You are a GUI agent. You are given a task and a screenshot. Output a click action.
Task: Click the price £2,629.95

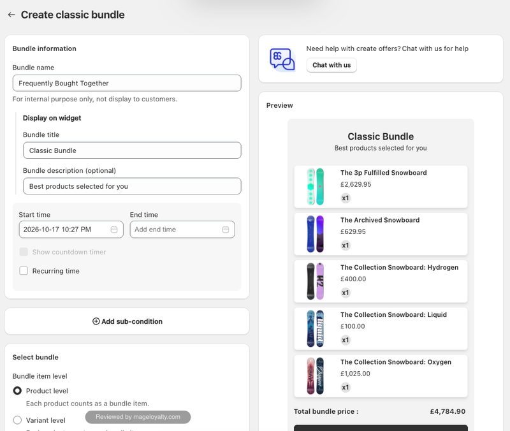[356, 184]
